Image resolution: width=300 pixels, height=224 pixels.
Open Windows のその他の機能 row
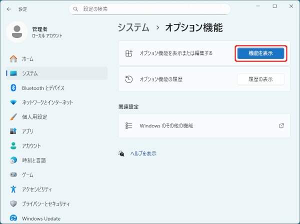[x=204, y=125]
